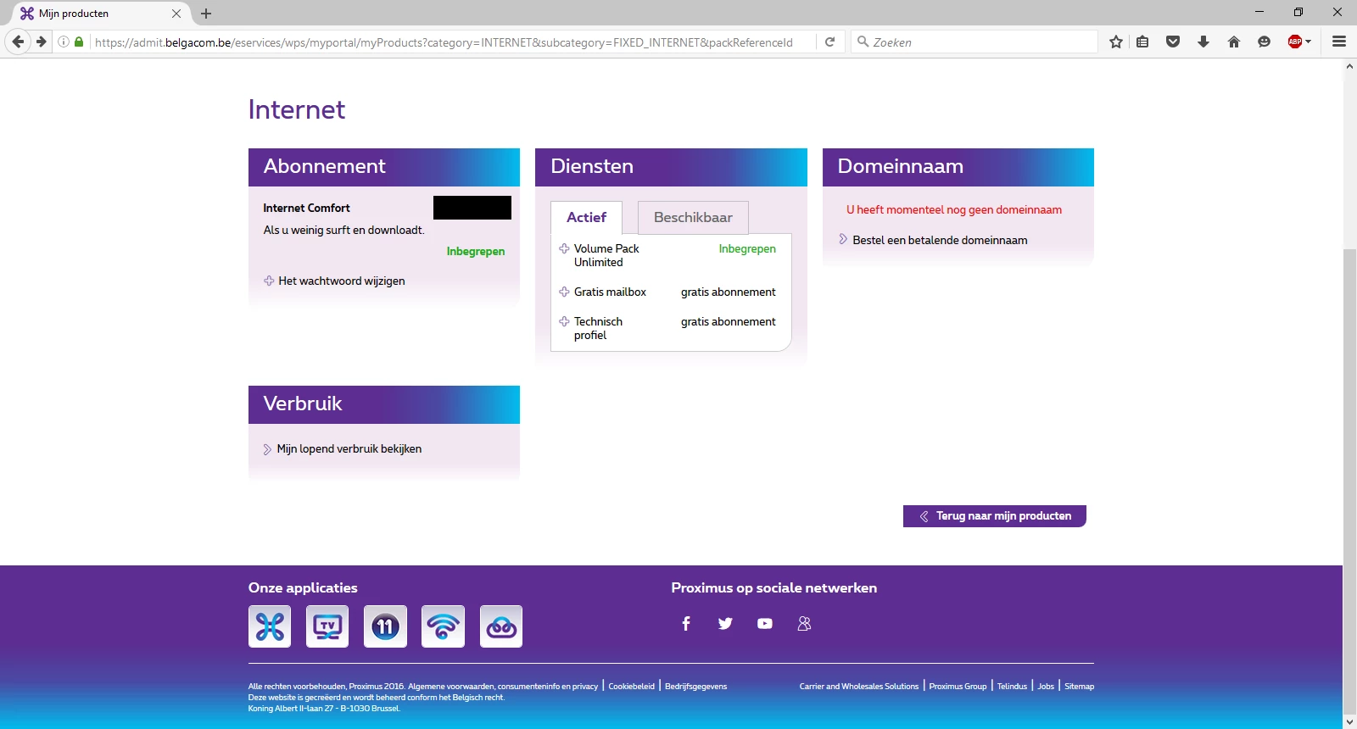Open the Hello chat smiley icon

click(1265, 42)
